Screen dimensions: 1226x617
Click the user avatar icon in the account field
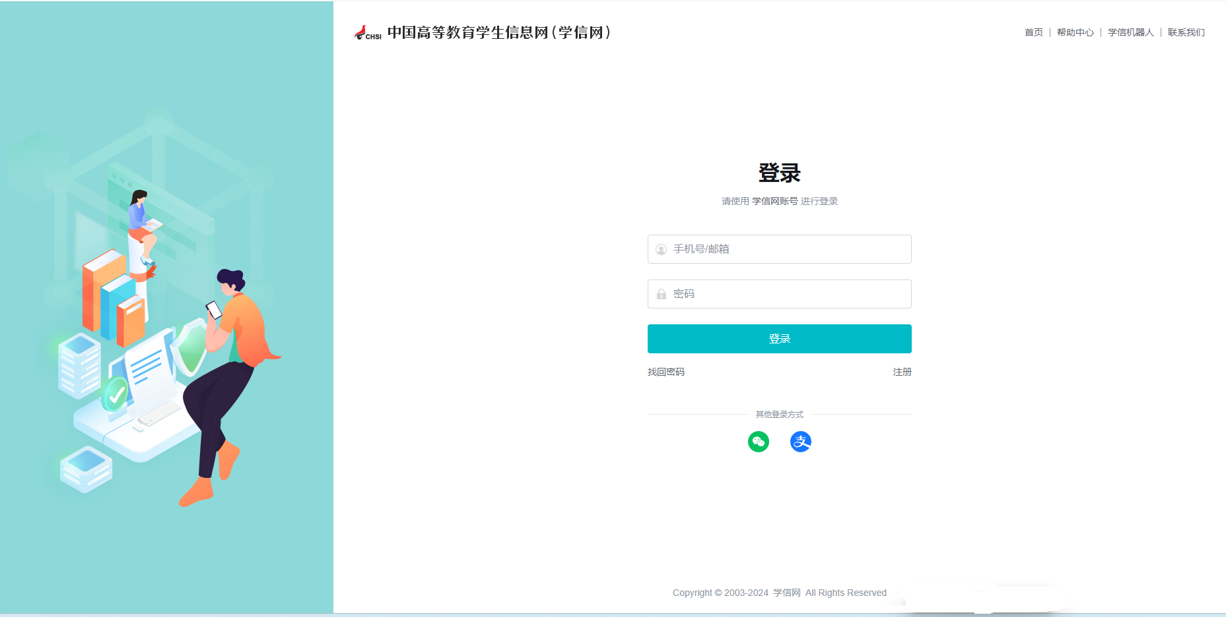661,249
